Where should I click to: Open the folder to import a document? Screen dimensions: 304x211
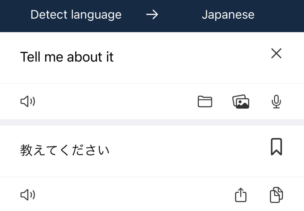(205, 102)
